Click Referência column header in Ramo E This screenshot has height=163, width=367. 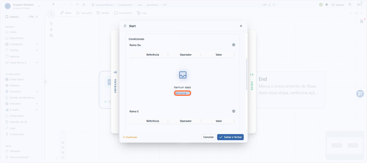point(153,121)
